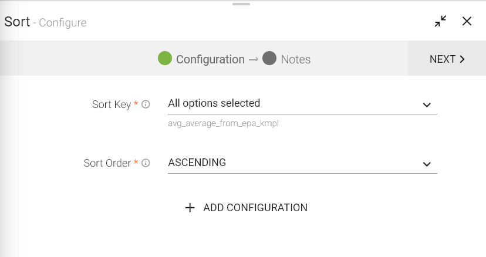Click the Sort Key field label
Image resolution: width=486 pixels, height=257 pixels.
111,104
